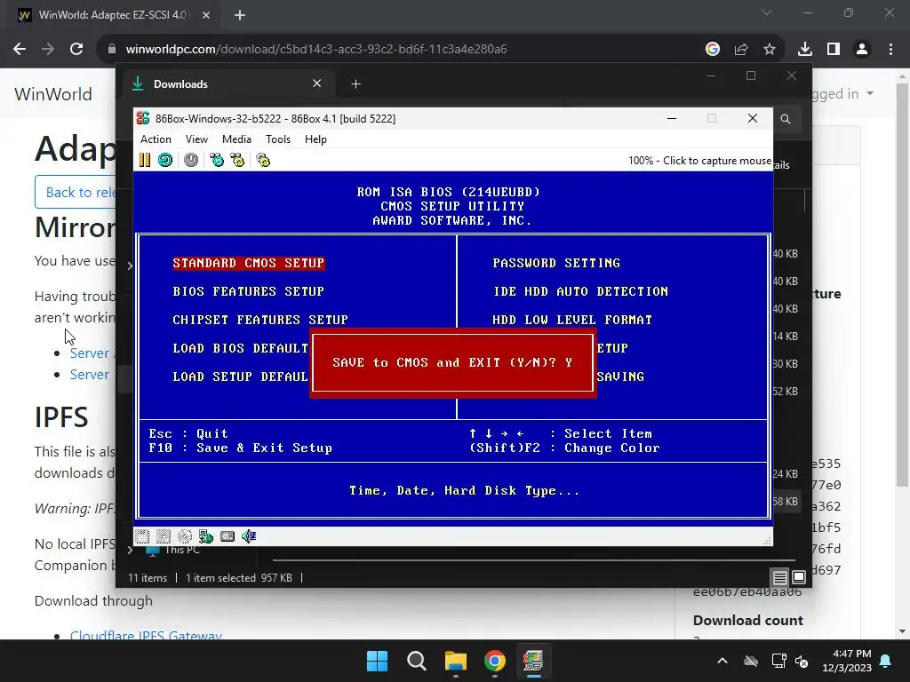Click second floppy drive status icon

[x=164, y=536]
